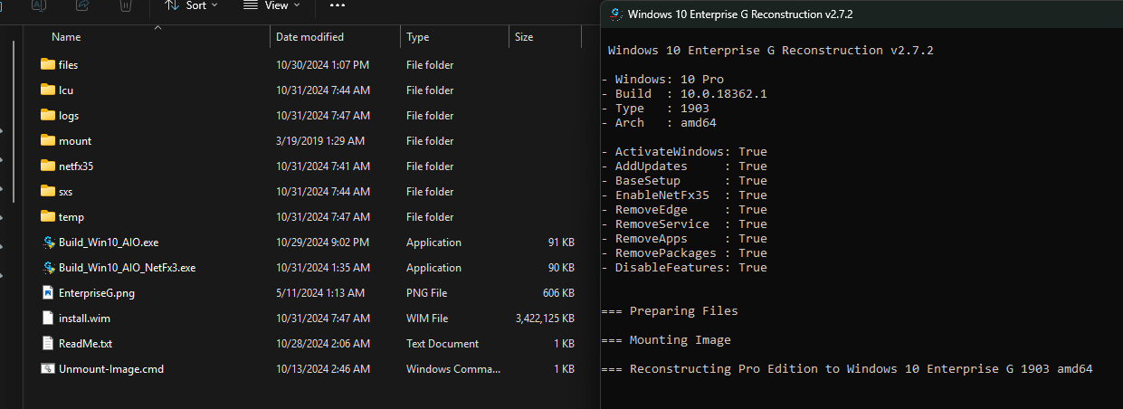This screenshot has width=1123, height=409.
Task: Sort by the Type column header
Action: [417, 37]
